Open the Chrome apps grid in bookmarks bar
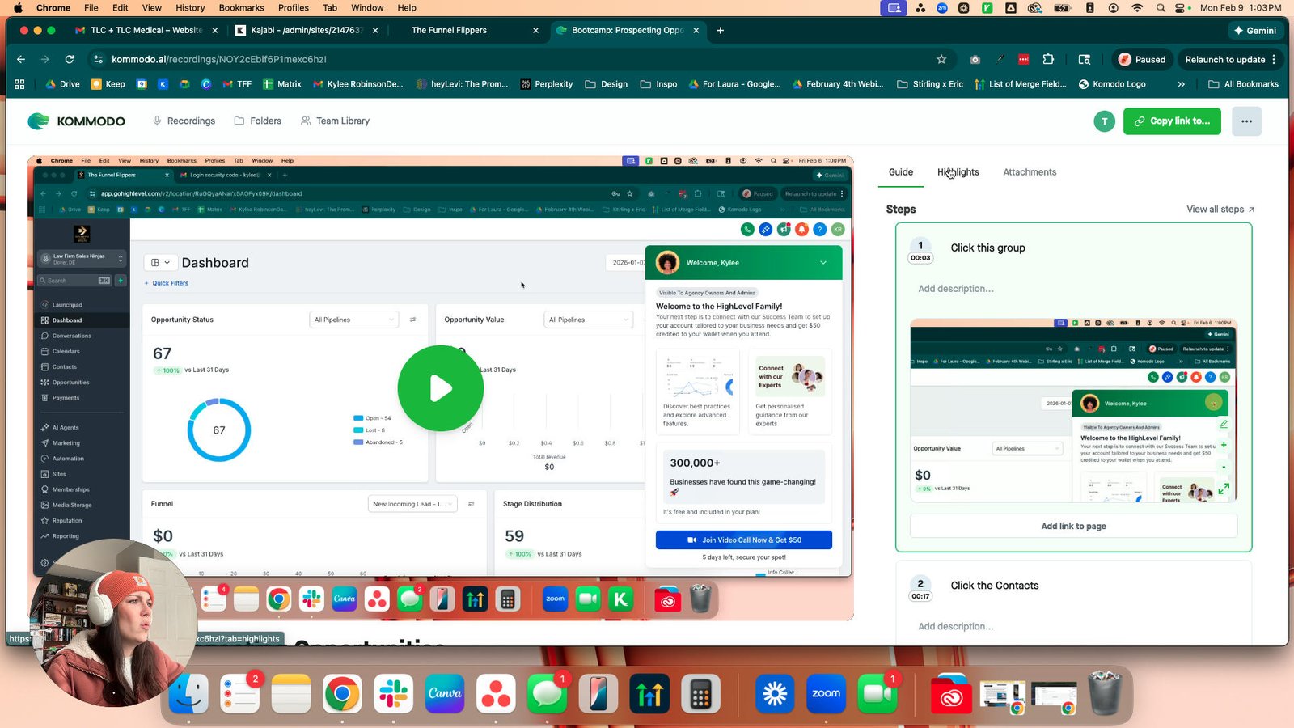Viewport: 1294px width, 728px height. [19, 84]
